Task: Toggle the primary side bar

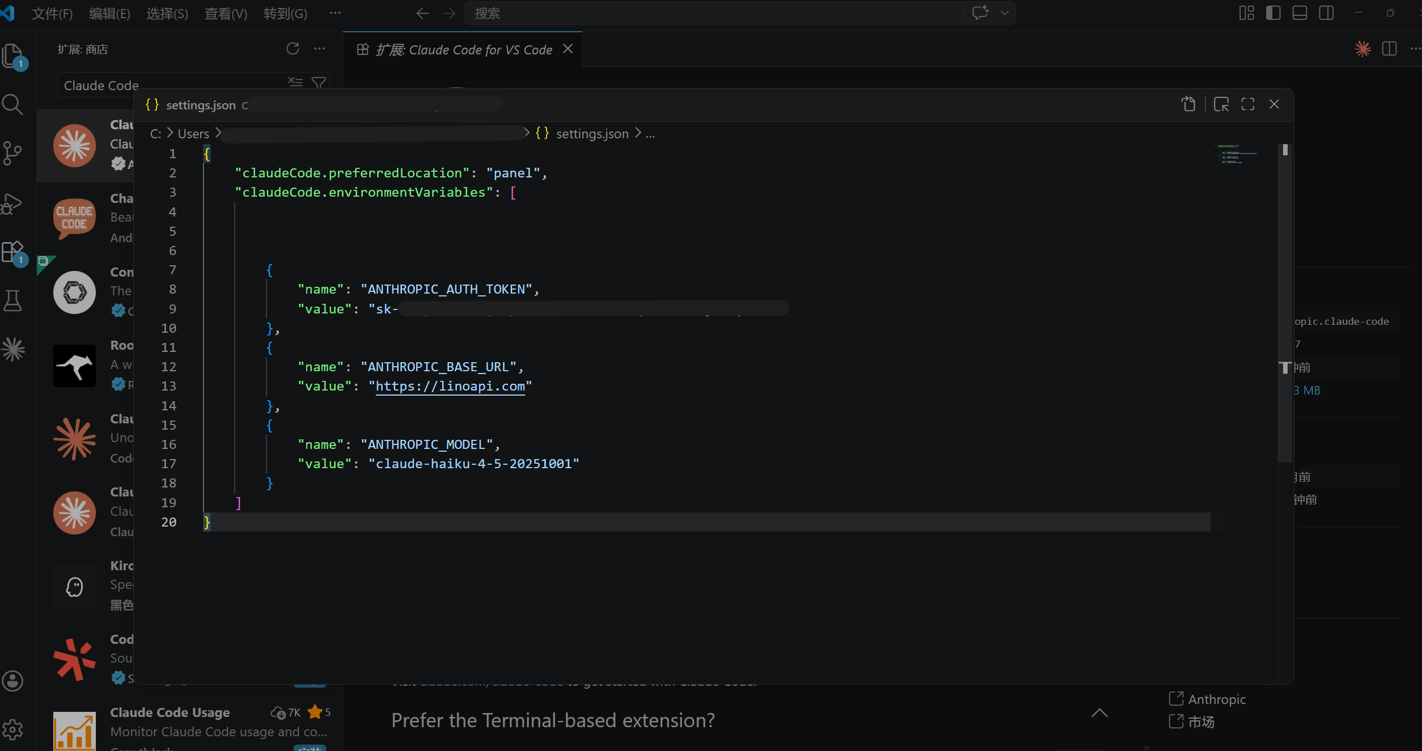Action: coord(1273,13)
